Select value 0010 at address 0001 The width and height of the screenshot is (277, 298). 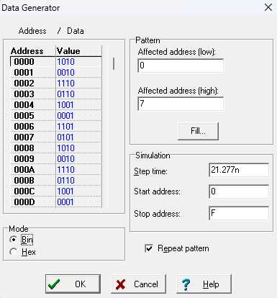(78, 73)
